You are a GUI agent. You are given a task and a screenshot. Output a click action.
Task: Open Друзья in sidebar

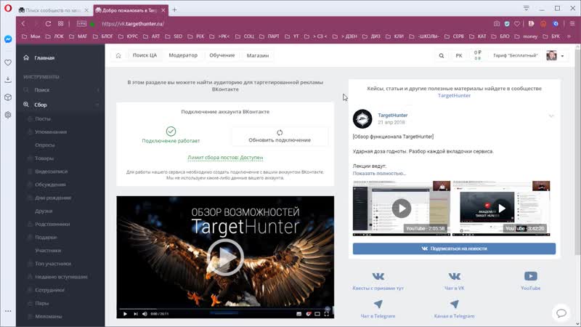coord(44,211)
